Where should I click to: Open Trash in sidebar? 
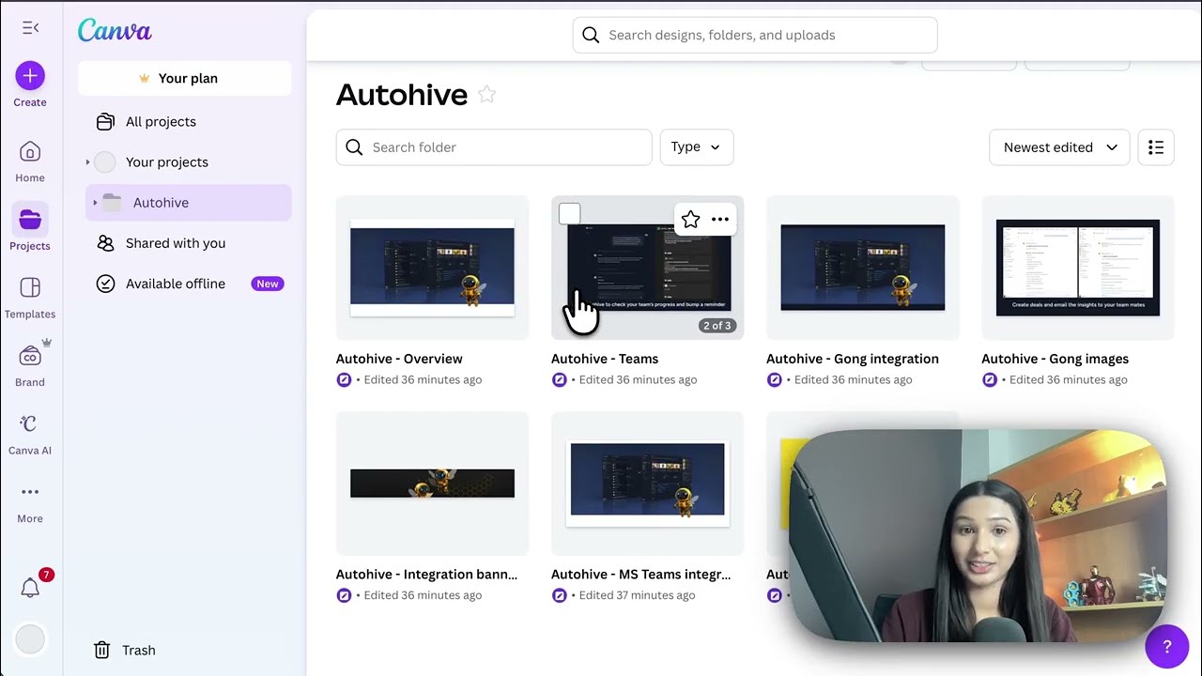tap(138, 650)
